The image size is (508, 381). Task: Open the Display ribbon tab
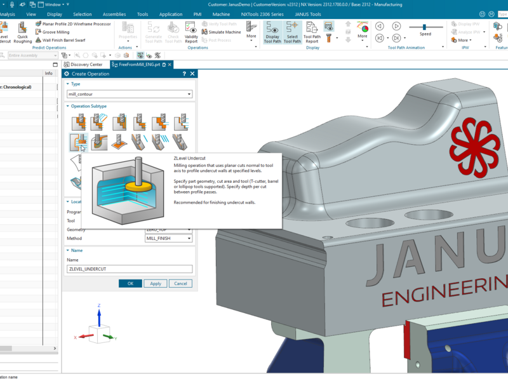tap(55, 14)
